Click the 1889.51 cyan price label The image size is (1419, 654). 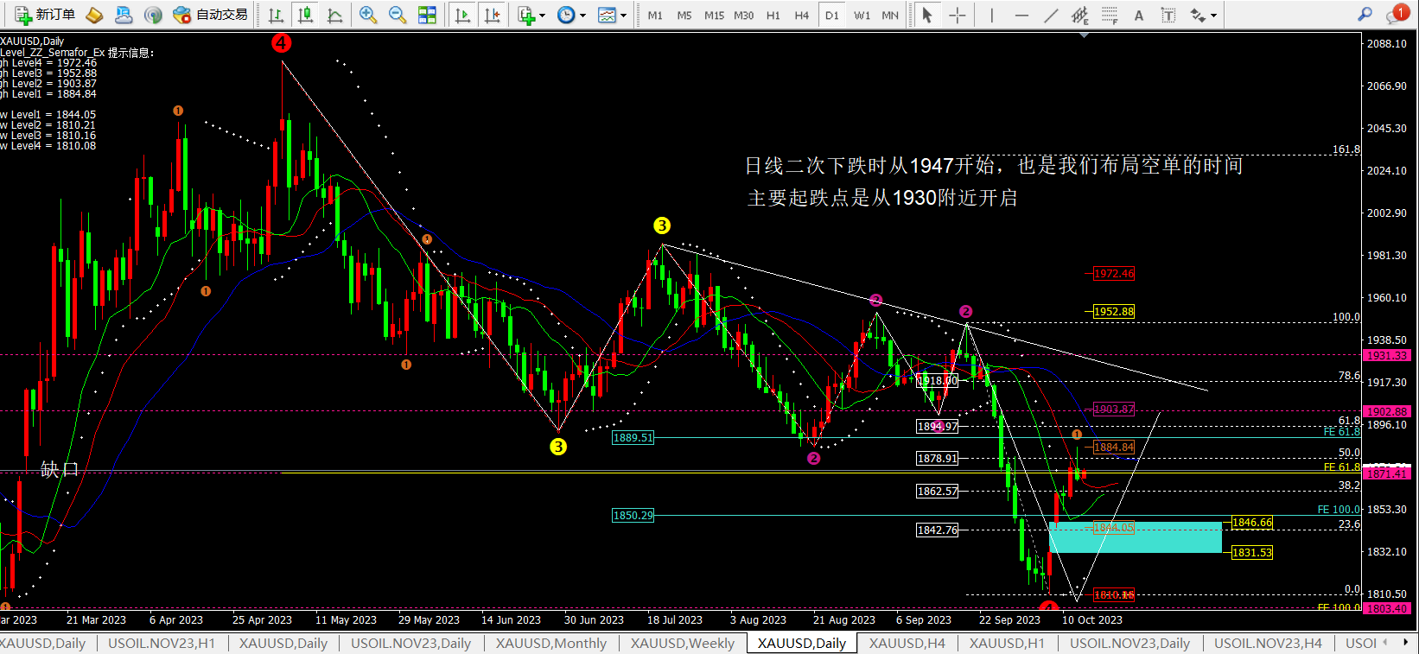[633, 438]
